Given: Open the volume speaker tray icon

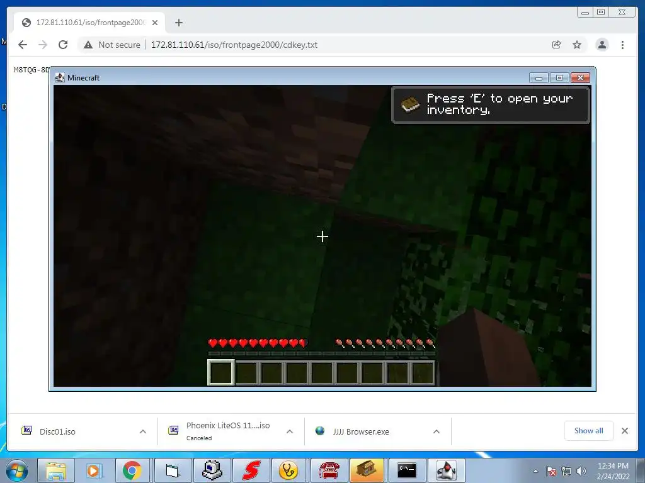Looking at the screenshot, I should coord(581,471).
